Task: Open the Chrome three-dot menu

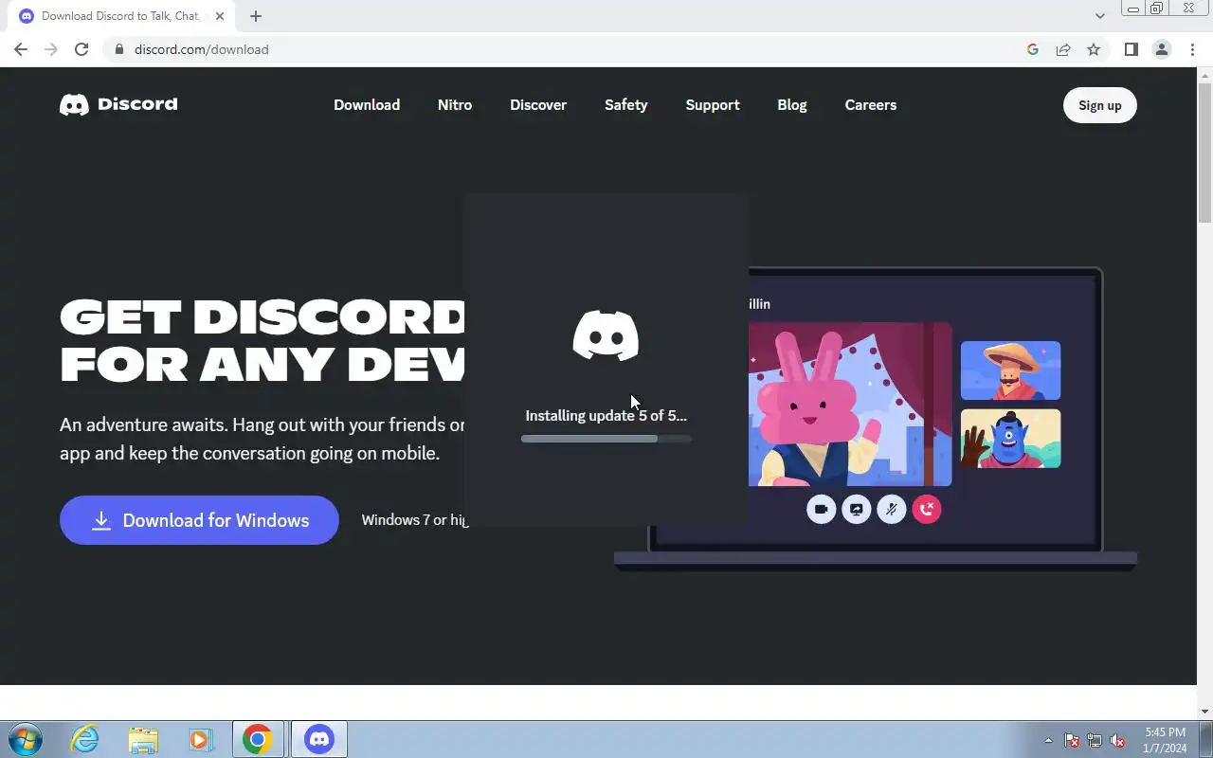Action: click(1192, 49)
